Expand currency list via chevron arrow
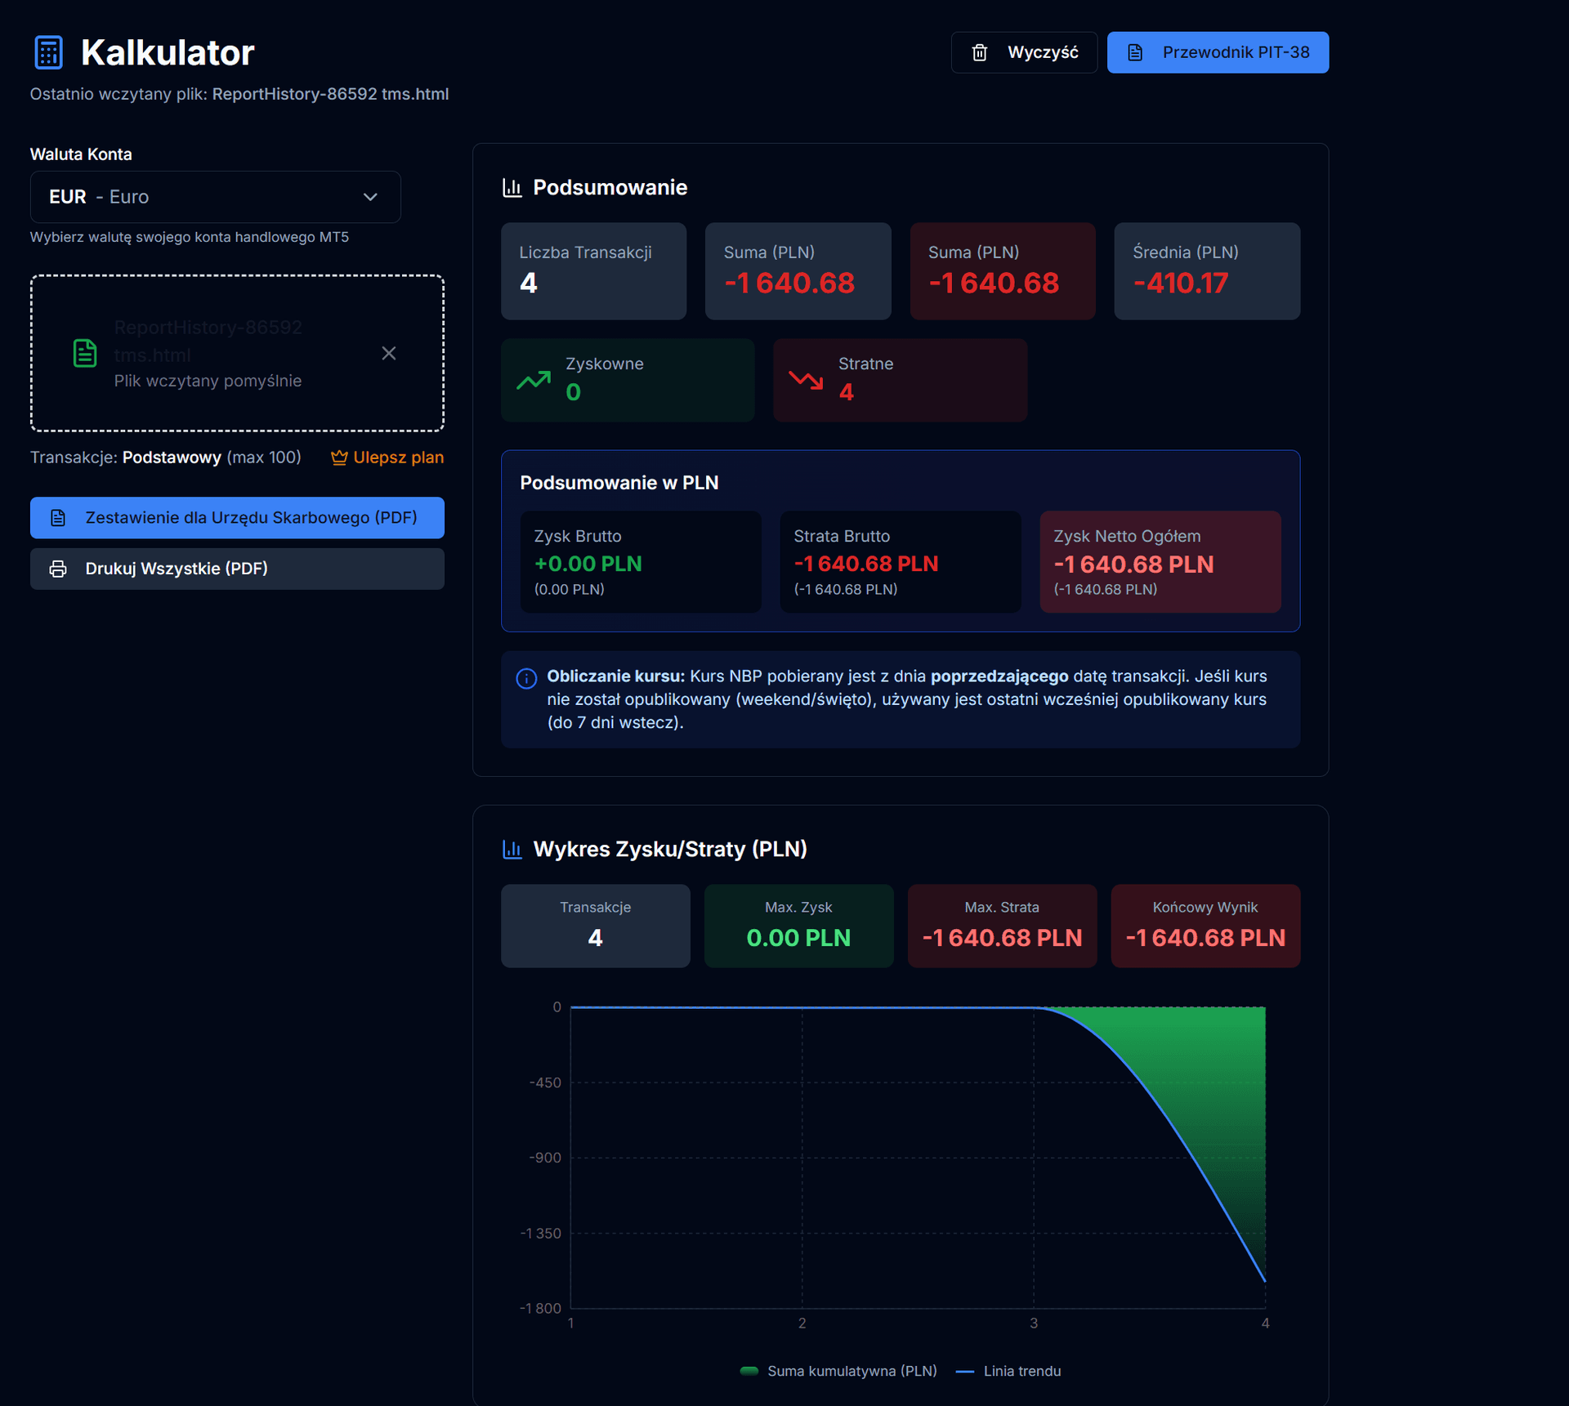This screenshot has height=1406, width=1569. point(370,197)
